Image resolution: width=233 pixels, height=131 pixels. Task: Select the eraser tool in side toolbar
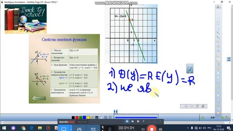click(x=218, y=42)
